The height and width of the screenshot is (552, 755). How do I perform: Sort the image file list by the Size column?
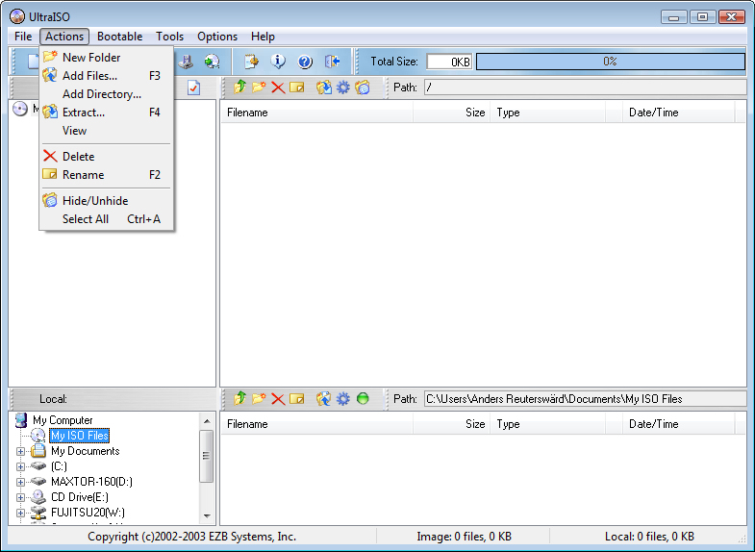(x=451, y=113)
